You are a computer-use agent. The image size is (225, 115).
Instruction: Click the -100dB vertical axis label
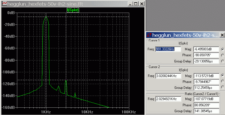coord(8,72)
